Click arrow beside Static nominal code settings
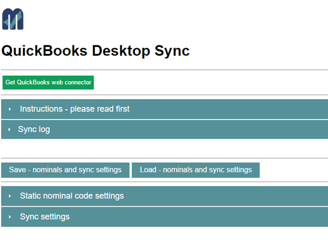Screen dimensions: 328x246 [10, 196]
